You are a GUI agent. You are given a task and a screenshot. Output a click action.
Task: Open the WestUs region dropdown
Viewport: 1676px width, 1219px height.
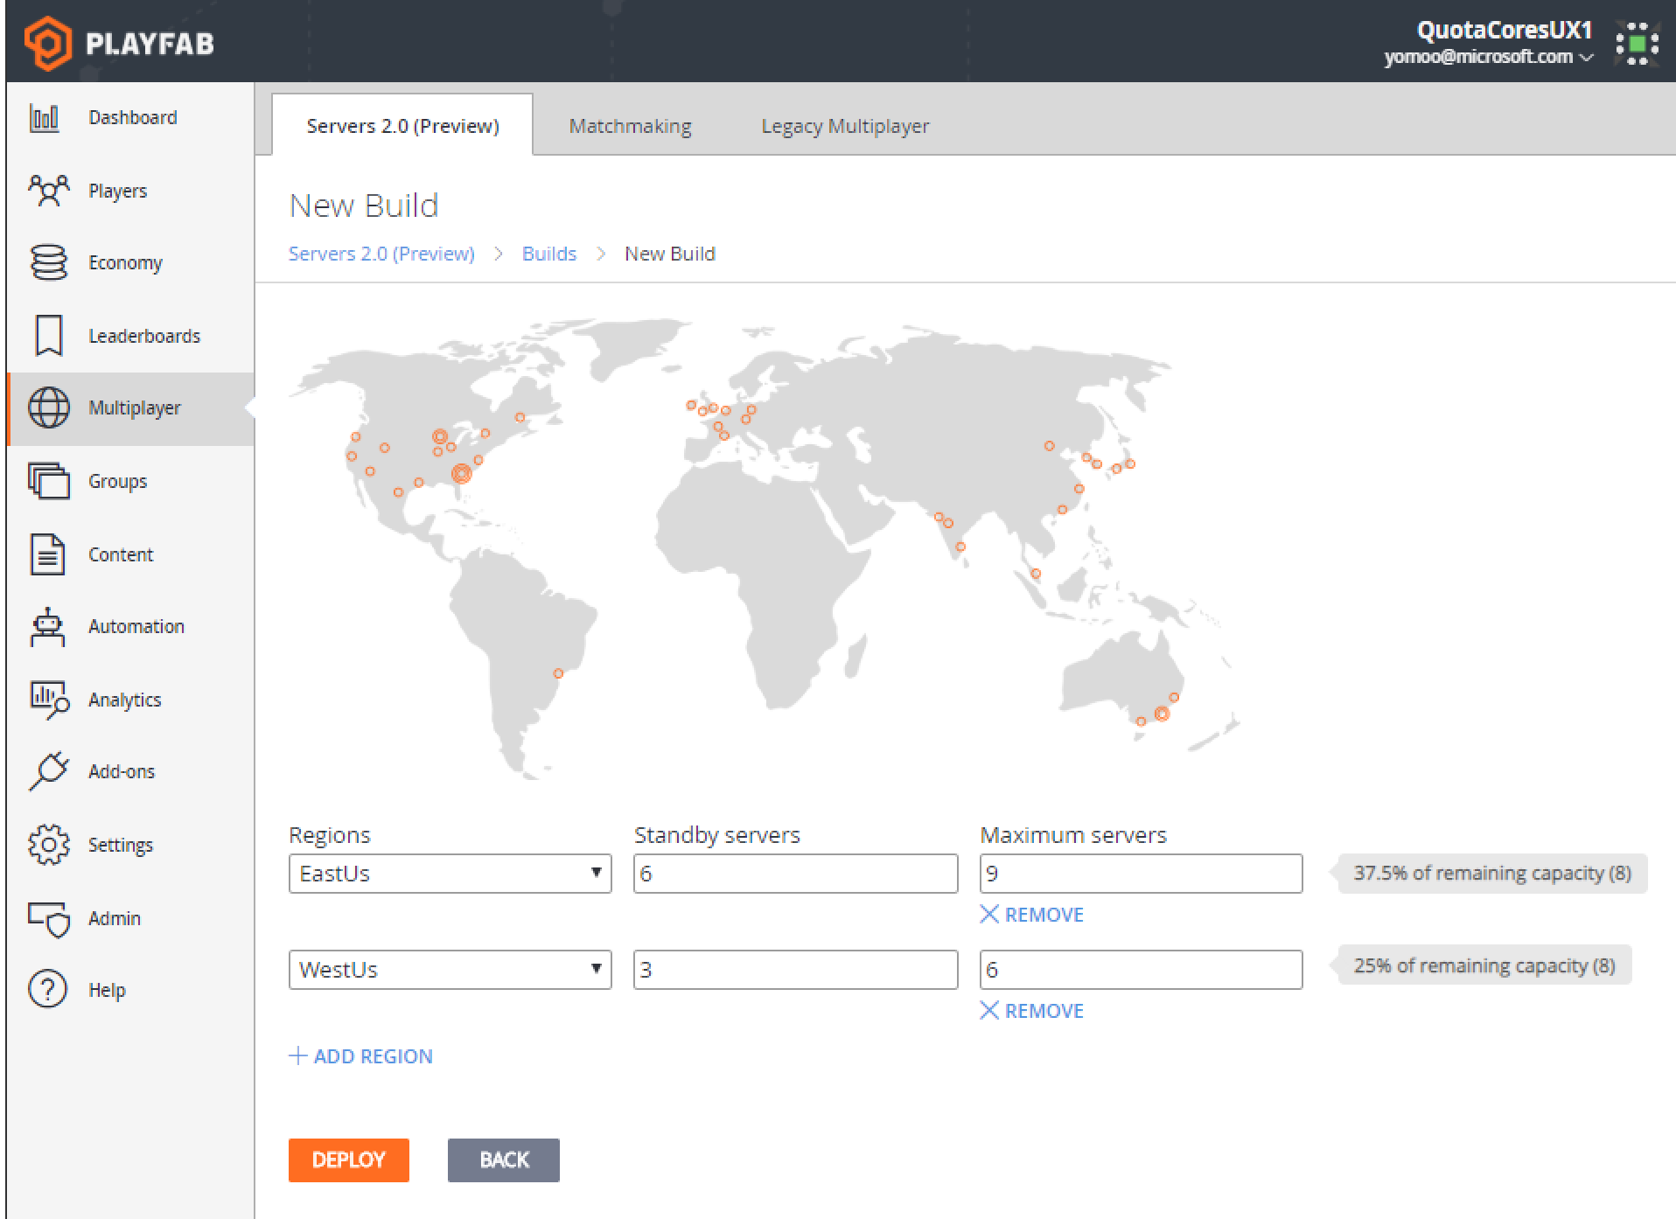[450, 970]
